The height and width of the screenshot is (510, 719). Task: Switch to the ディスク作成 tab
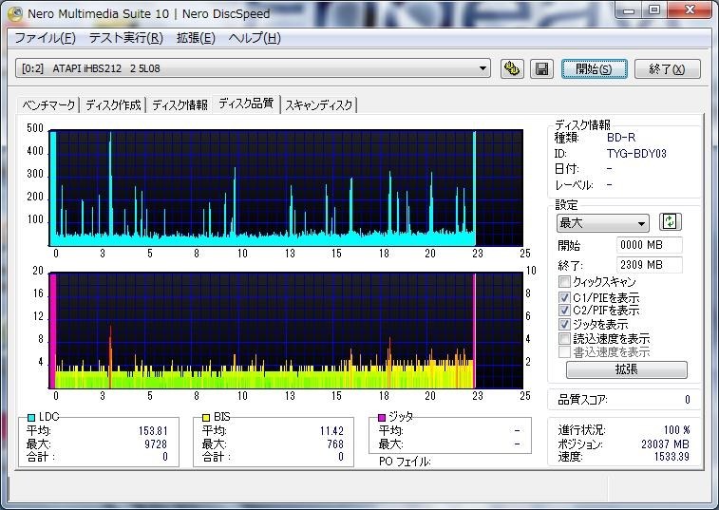(113, 105)
